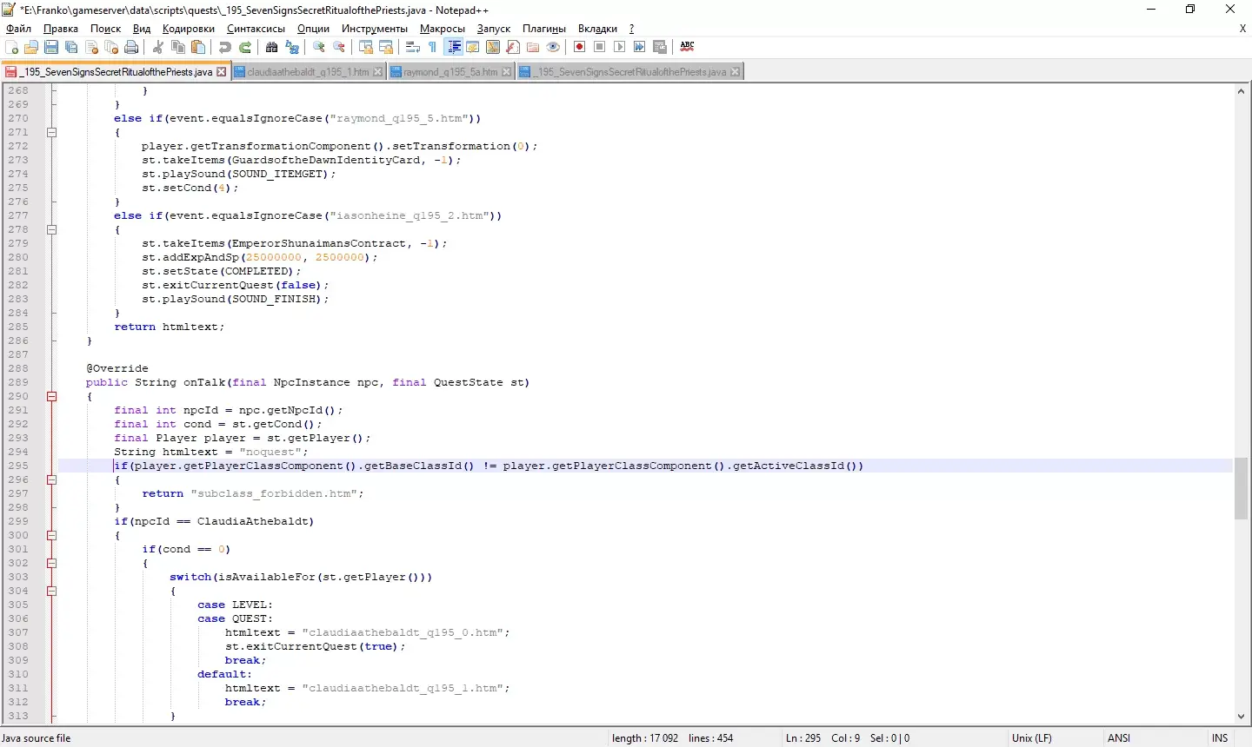Image resolution: width=1252 pixels, height=747 pixels.
Task: Click the vertical scrollbar thumb
Action: (1242, 488)
